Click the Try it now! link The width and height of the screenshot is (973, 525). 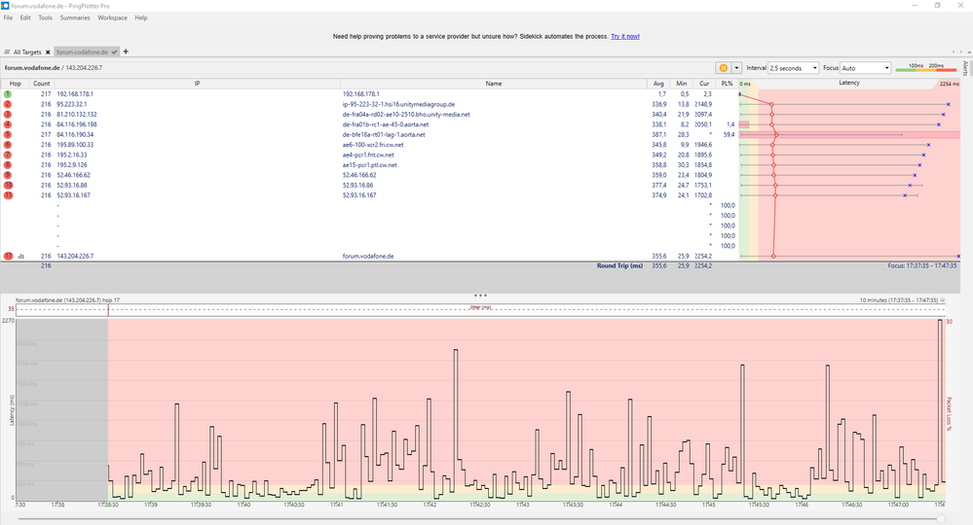[x=625, y=36]
